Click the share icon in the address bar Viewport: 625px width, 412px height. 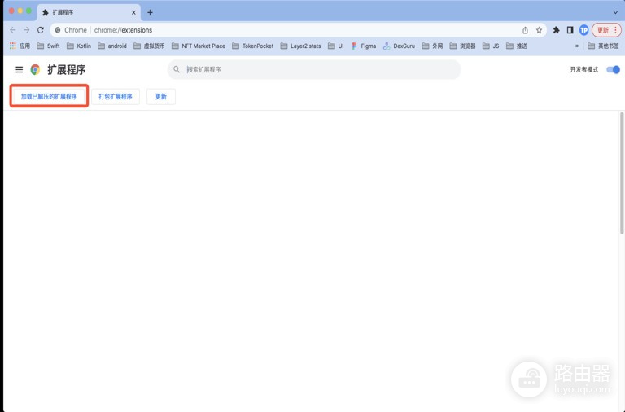click(526, 30)
